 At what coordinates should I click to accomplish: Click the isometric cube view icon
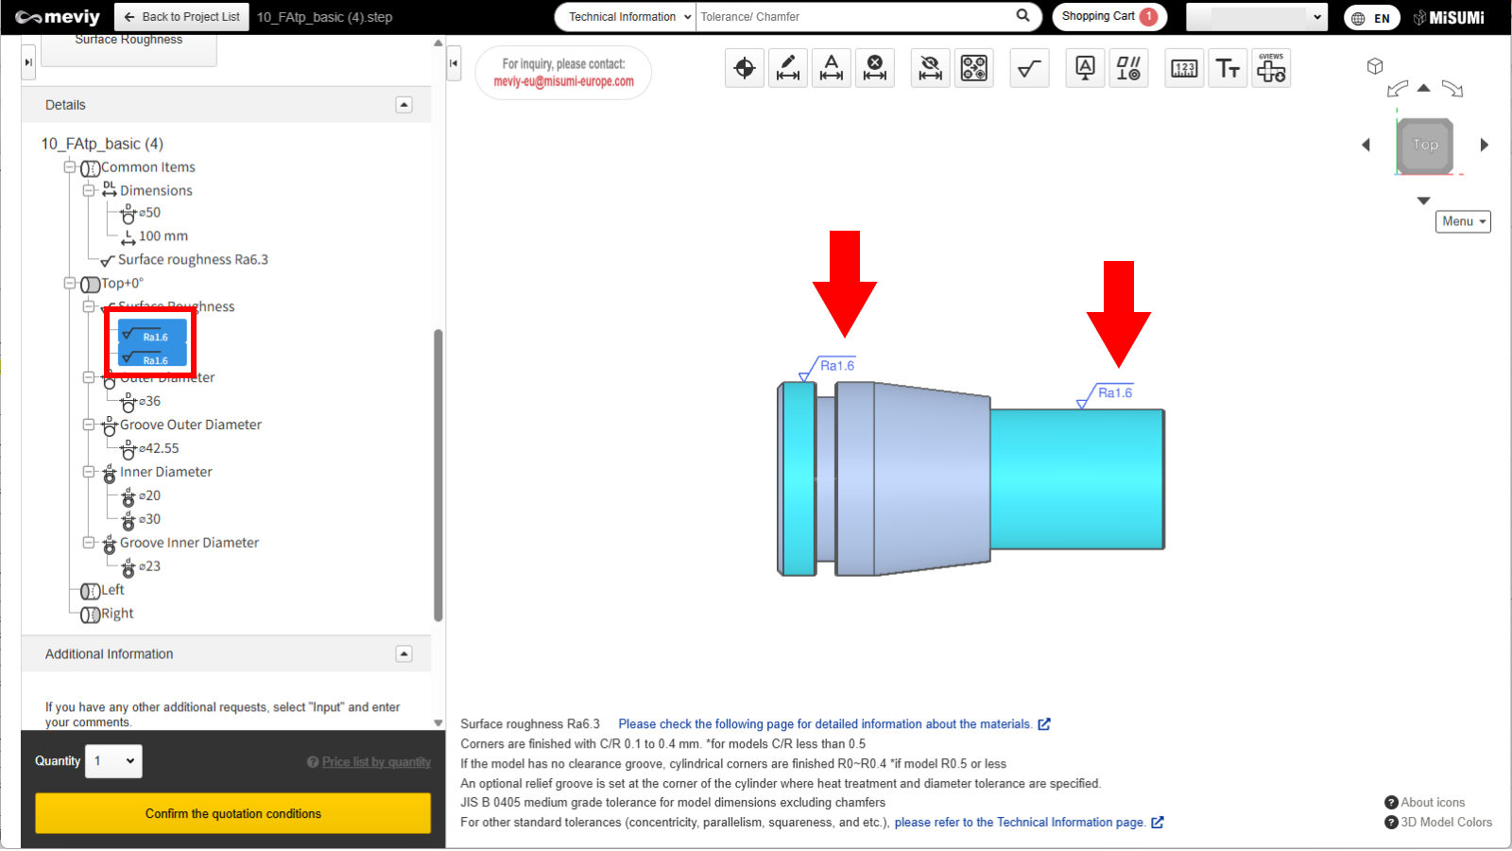click(1375, 66)
